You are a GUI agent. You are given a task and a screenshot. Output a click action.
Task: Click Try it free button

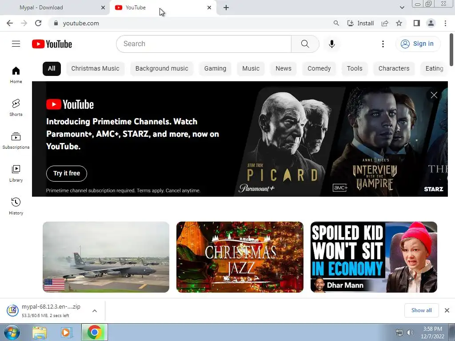67,174
